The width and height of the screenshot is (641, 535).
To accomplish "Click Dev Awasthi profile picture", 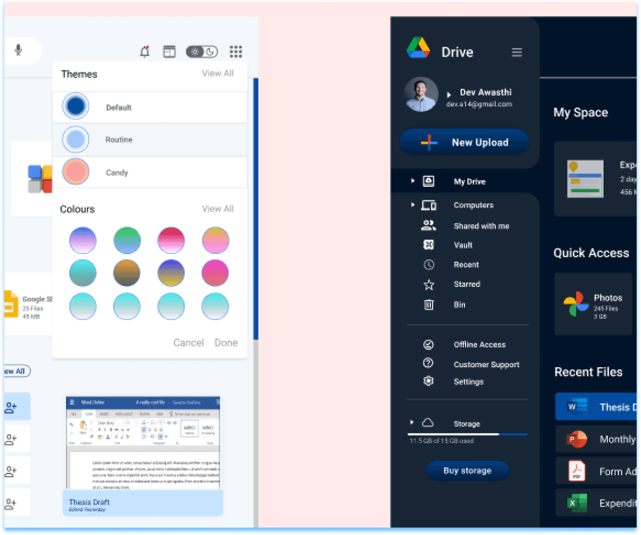I will (421, 95).
